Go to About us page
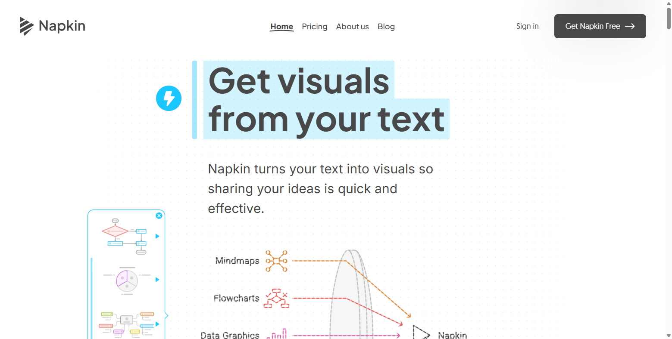Image resolution: width=672 pixels, height=339 pixels. click(353, 27)
